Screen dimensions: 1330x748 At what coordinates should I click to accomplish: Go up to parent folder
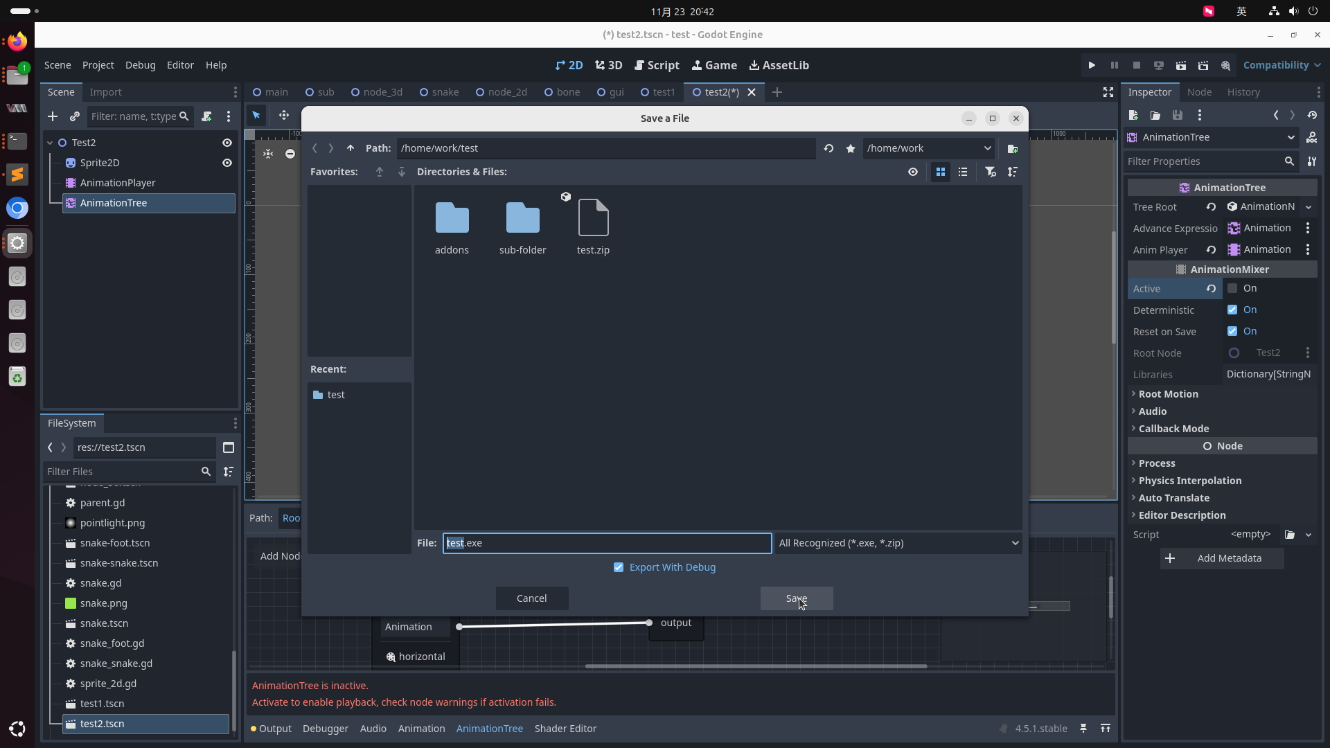click(x=351, y=148)
